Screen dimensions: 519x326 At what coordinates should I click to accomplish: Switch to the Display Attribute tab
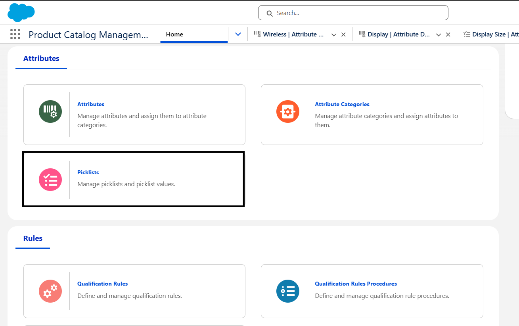398,34
